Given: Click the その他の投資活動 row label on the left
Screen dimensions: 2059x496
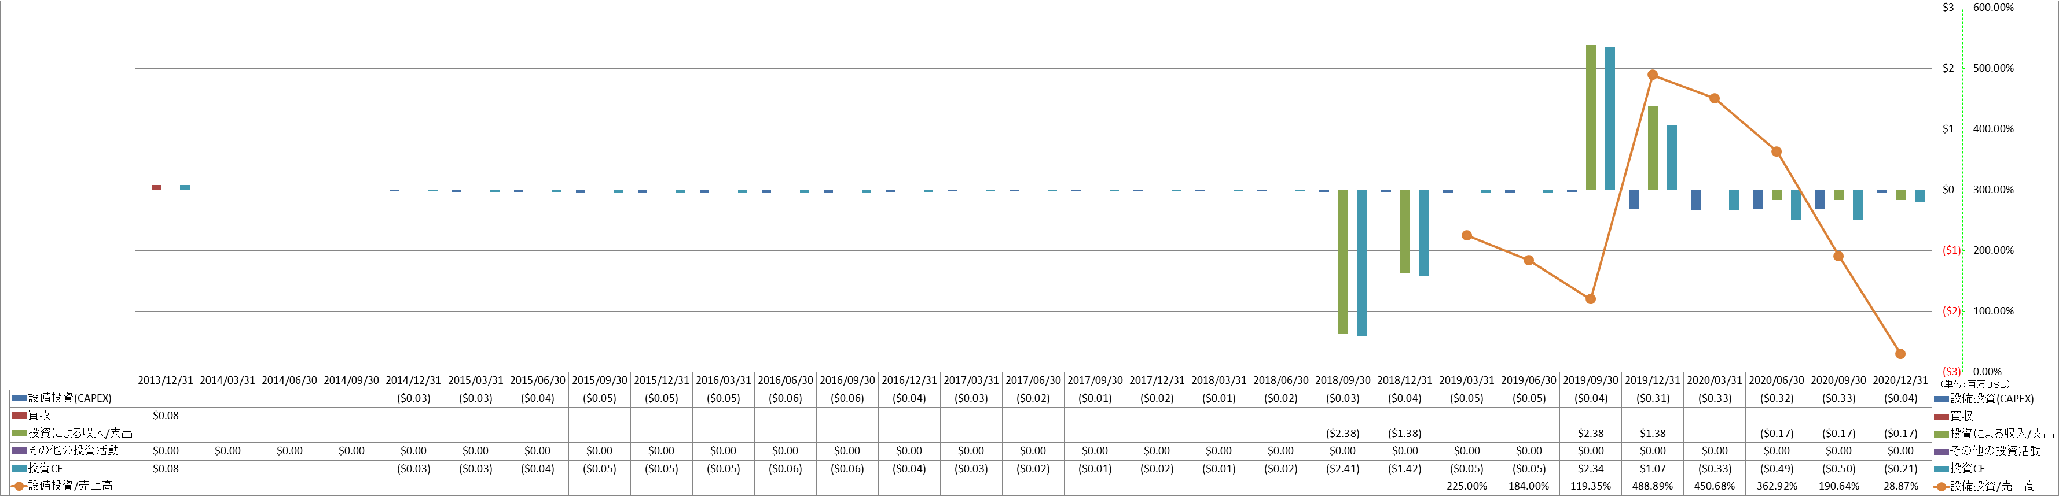Looking at the screenshot, I should [65, 450].
